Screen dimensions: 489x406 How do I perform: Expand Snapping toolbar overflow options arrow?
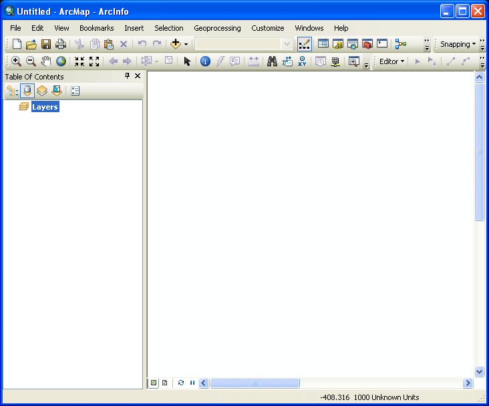click(482, 44)
